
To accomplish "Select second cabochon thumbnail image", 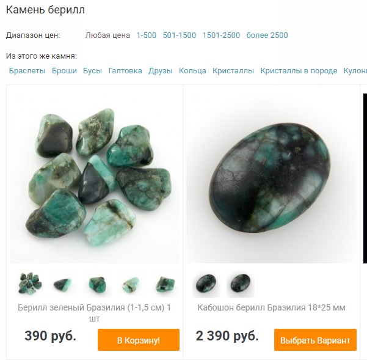I will [x=241, y=284].
